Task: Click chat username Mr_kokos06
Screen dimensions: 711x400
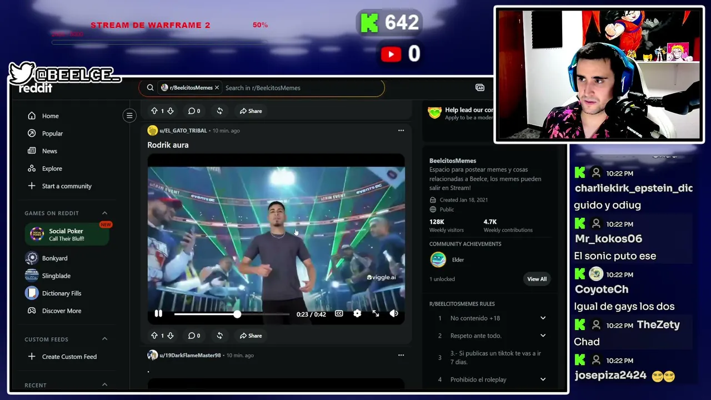Action: click(x=608, y=239)
